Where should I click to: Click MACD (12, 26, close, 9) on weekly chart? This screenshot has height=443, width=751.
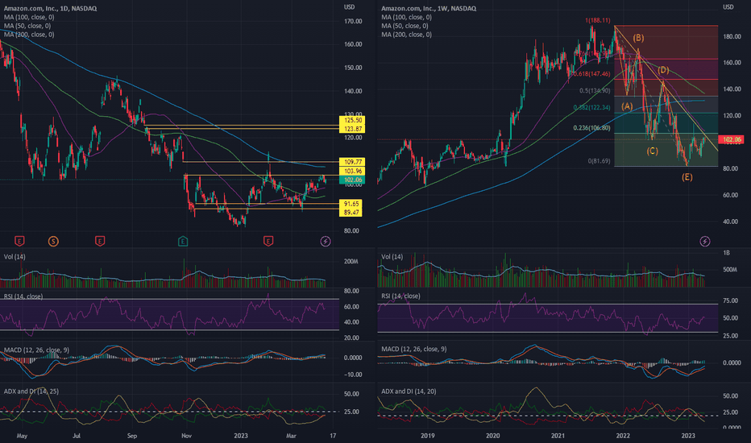click(414, 349)
